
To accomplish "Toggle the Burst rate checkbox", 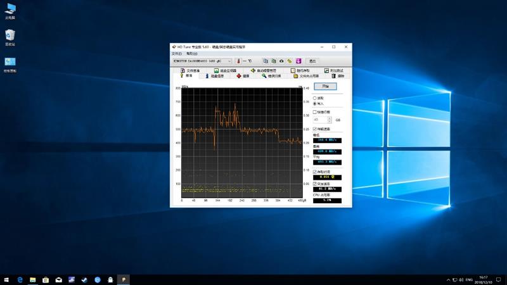I will [x=314, y=184].
